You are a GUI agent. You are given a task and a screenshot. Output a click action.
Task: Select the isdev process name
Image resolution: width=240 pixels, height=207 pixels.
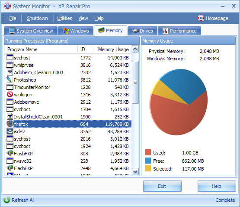click(x=19, y=131)
